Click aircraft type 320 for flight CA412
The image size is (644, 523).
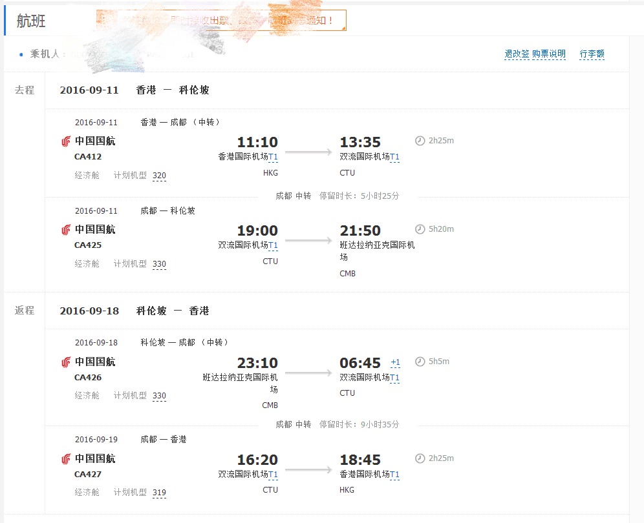[x=159, y=176]
